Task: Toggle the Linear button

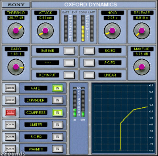Action: coord(89,75)
